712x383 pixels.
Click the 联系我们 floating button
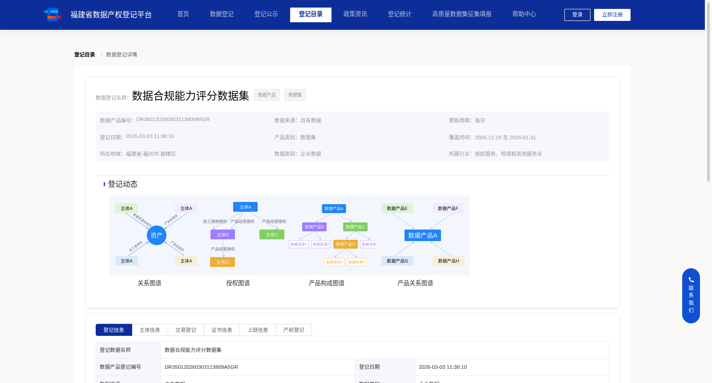[x=691, y=296]
